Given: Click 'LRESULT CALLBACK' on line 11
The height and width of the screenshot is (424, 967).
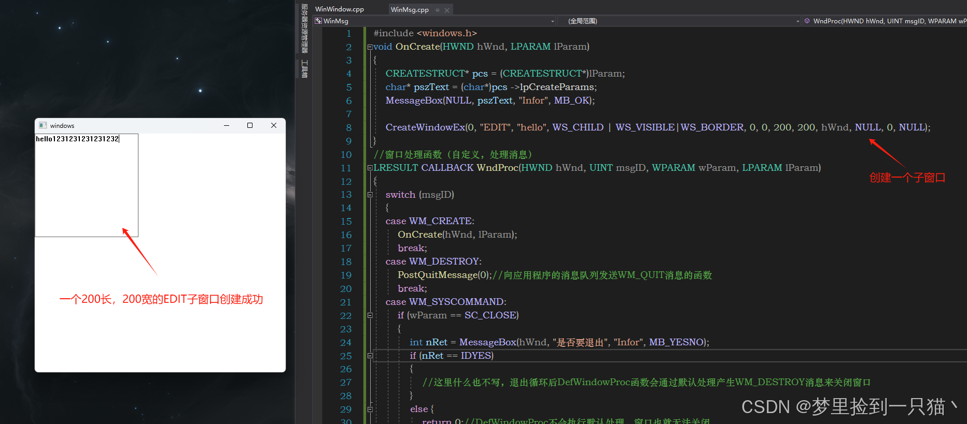Looking at the screenshot, I should coord(424,168).
